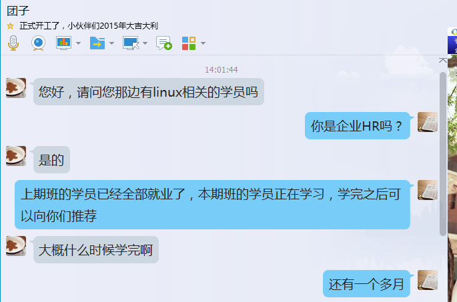Expand the dropdown arrow beside file folder icon

[x=111, y=43]
